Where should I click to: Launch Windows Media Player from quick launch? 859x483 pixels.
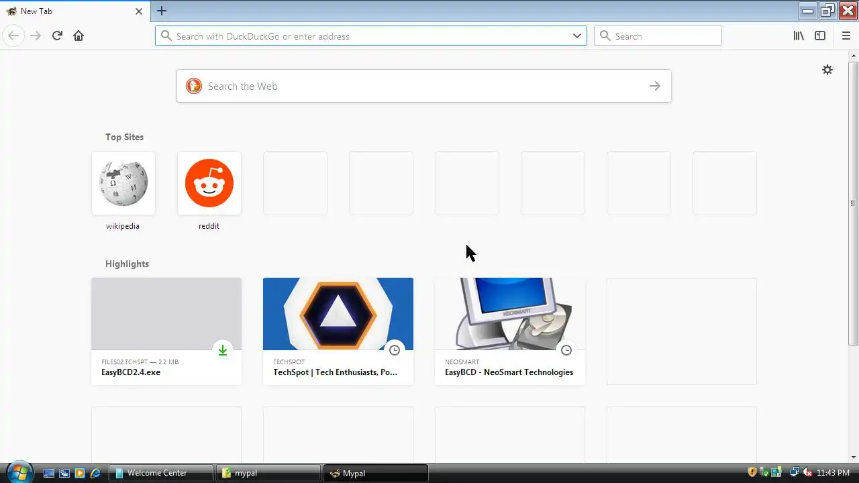coord(80,473)
